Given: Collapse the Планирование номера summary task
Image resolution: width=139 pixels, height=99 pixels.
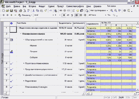Looking at the screenshot, I should point(21,34).
